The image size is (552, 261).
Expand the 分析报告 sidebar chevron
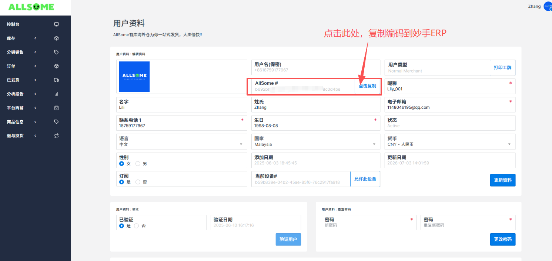tap(35, 94)
